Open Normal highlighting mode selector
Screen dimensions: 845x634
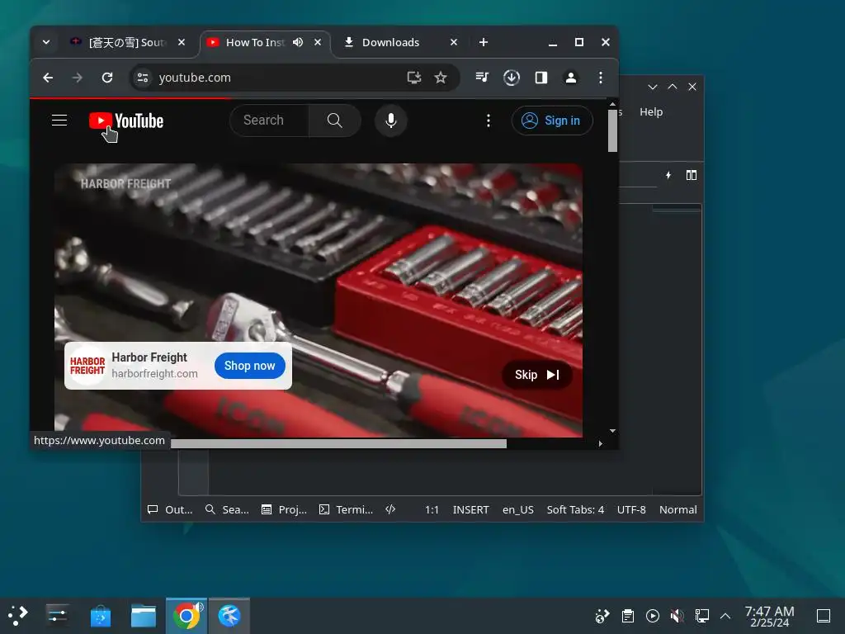click(x=678, y=509)
